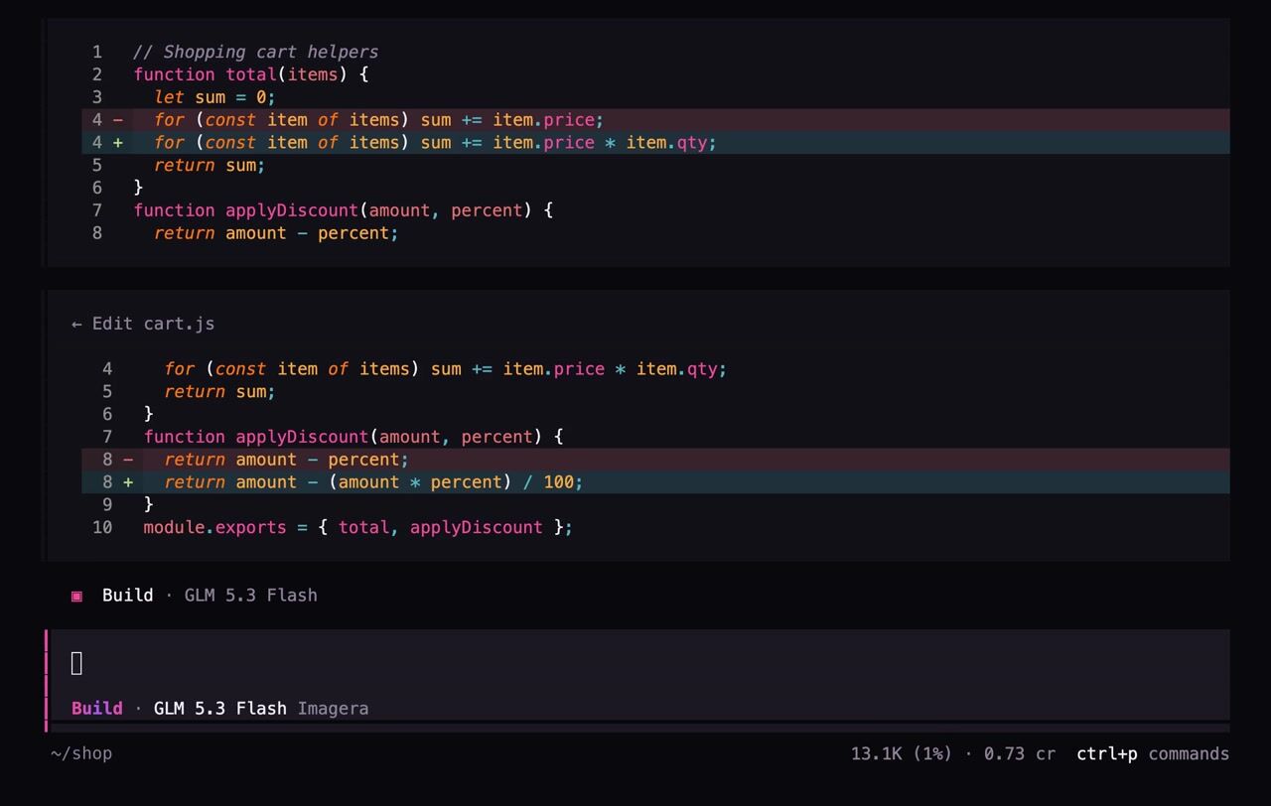Click the added line "return amount - (amount * percent) / 100;"
This screenshot has width=1271, height=806.
click(655, 482)
